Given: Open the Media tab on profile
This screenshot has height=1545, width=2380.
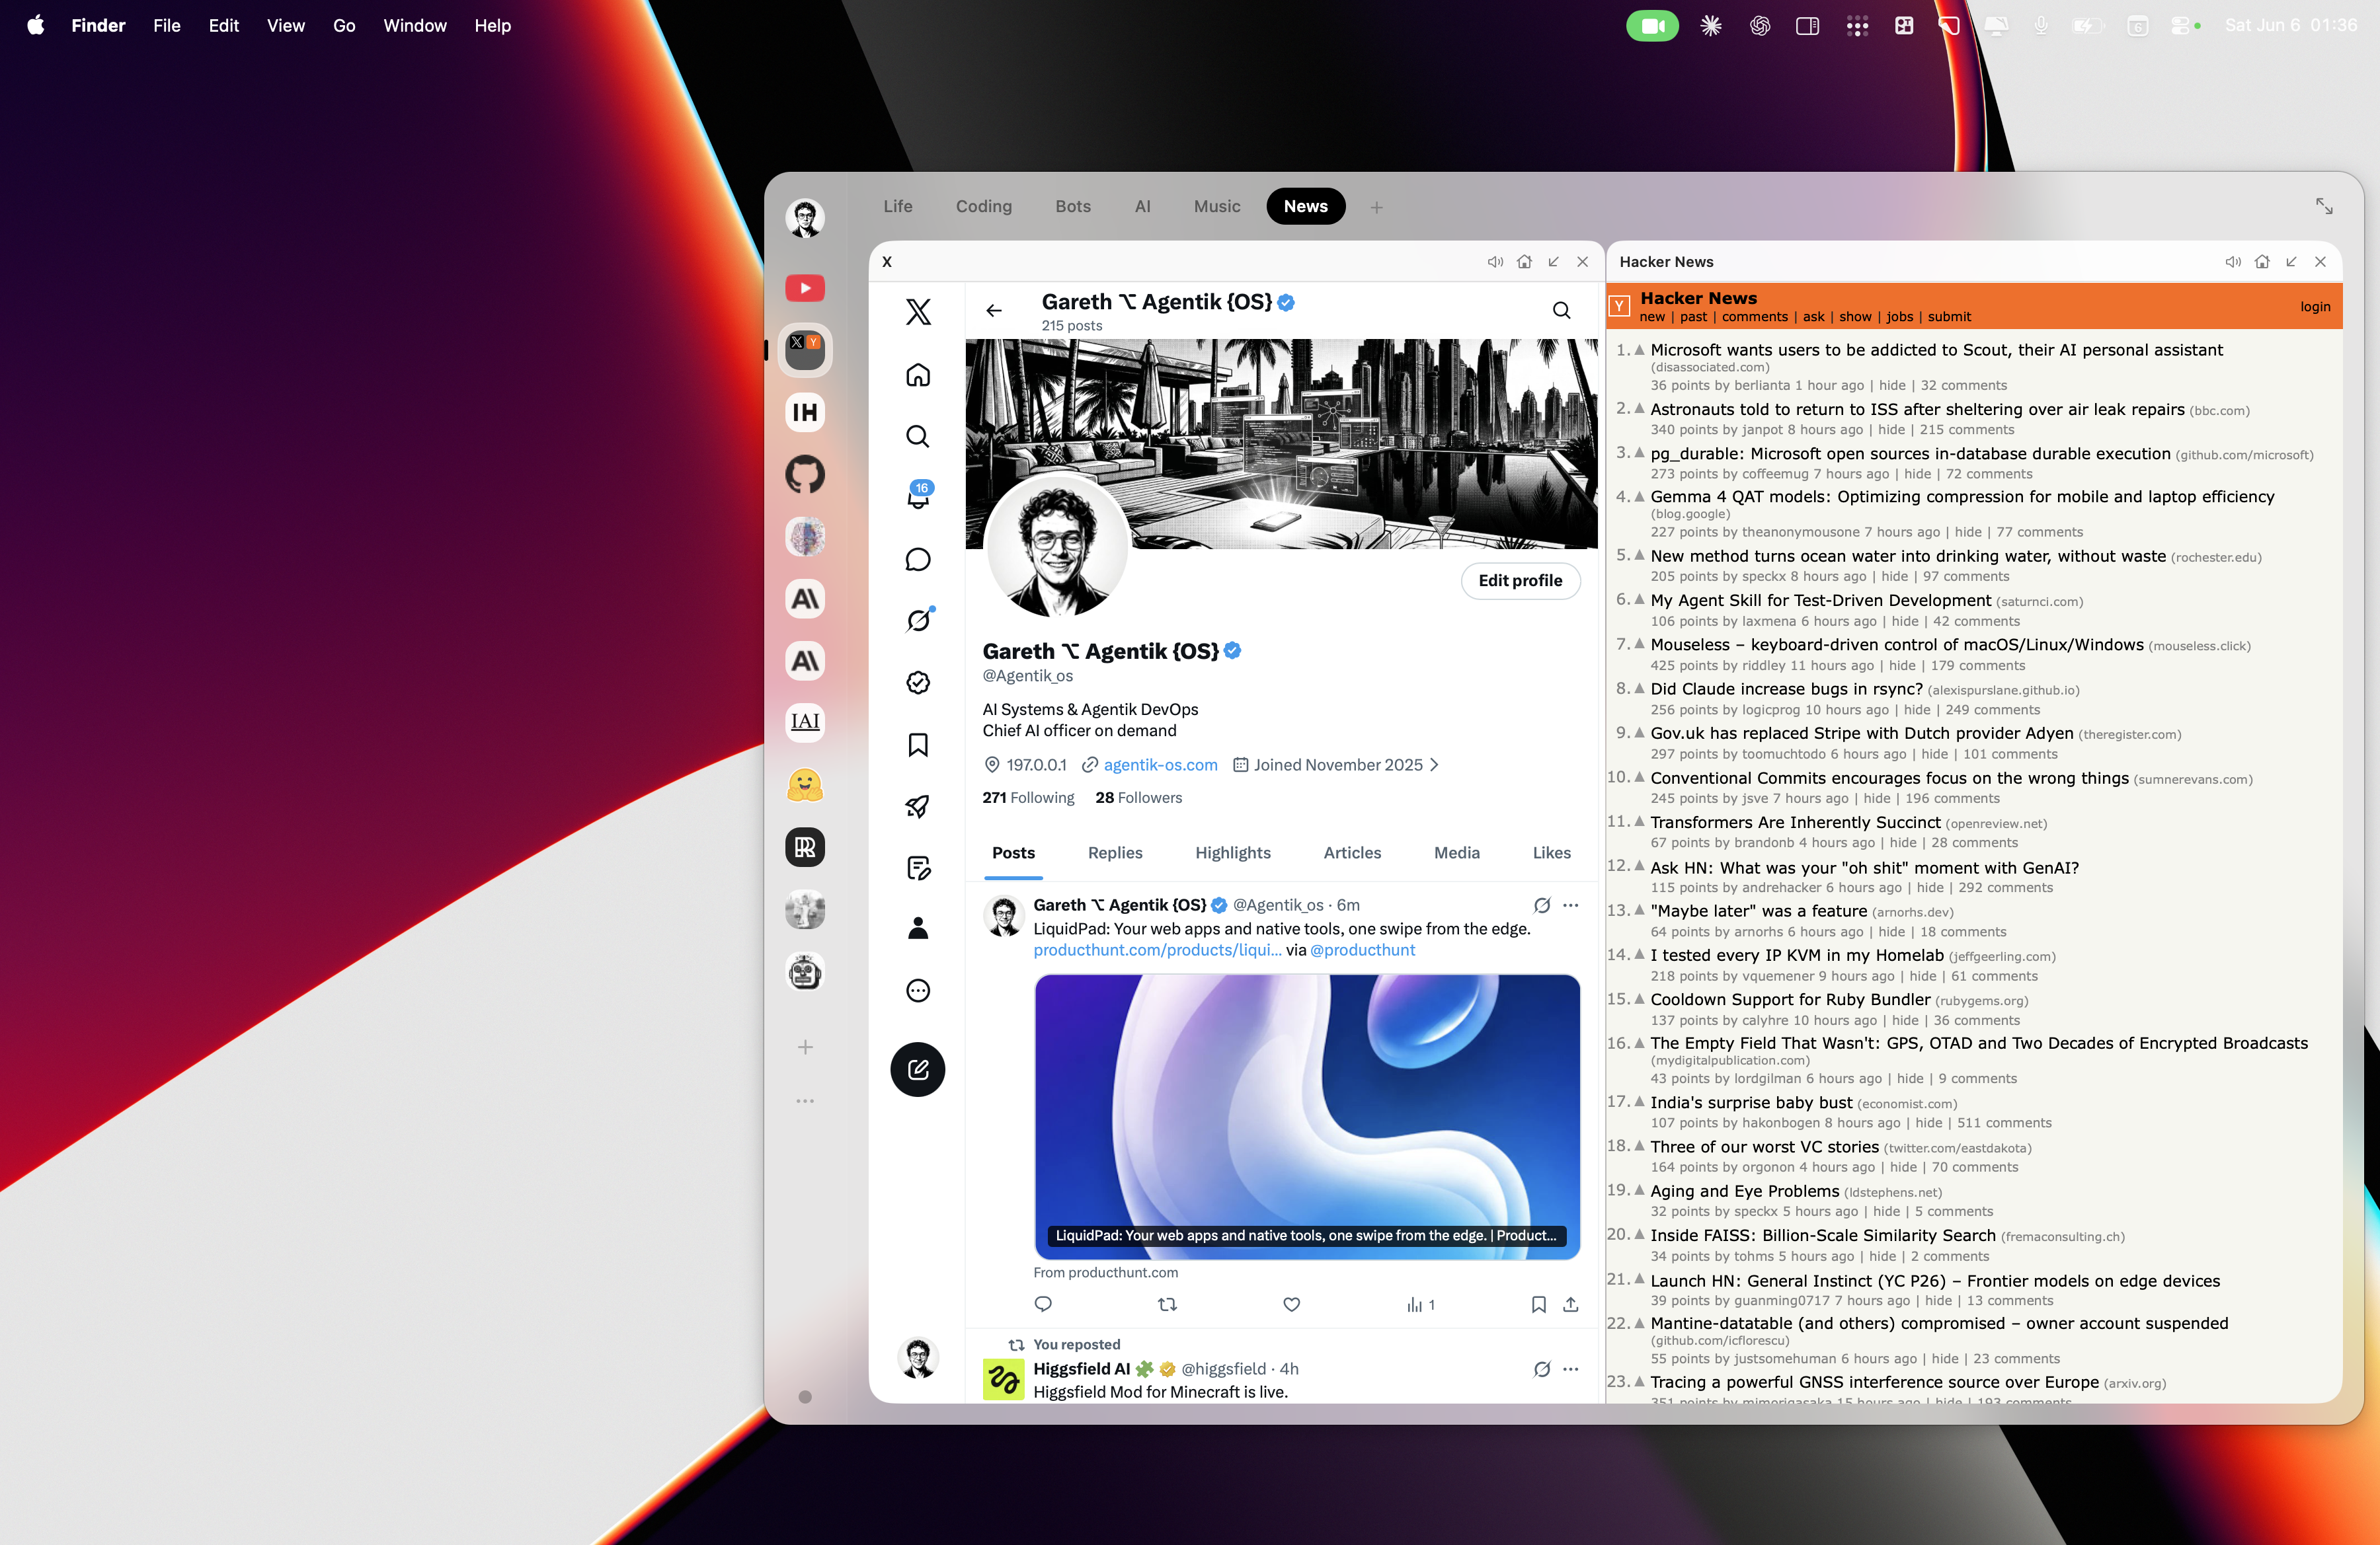Looking at the screenshot, I should point(1457,852).
